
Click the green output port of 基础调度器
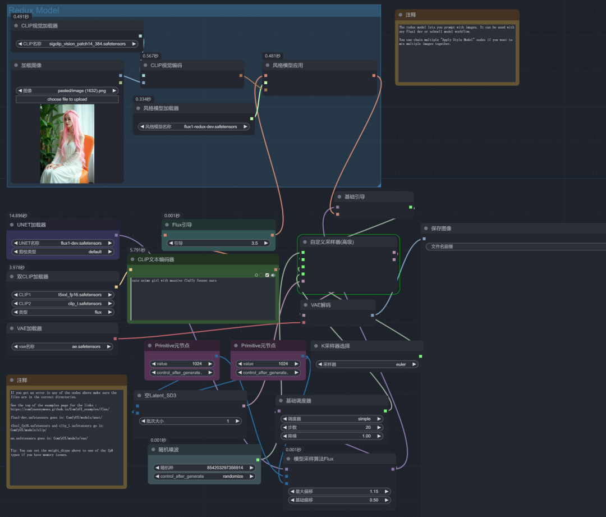coord(385,411)
